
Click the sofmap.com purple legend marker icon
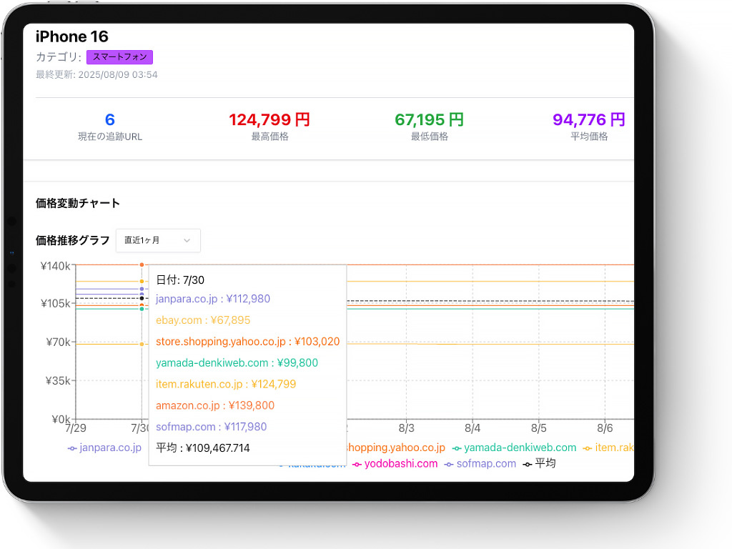tap(449, 465)
